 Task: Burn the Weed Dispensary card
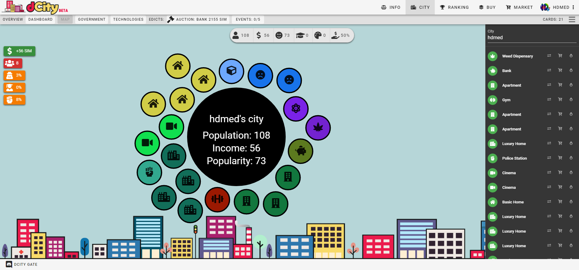click(571, 56)
